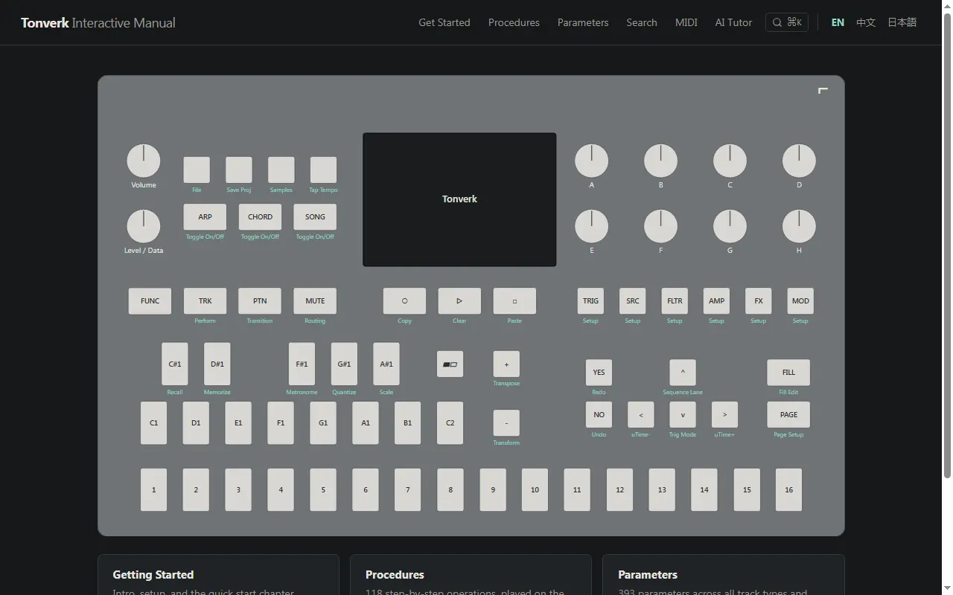
Task: Open the search box with magnifier icon
Action: 787,22
